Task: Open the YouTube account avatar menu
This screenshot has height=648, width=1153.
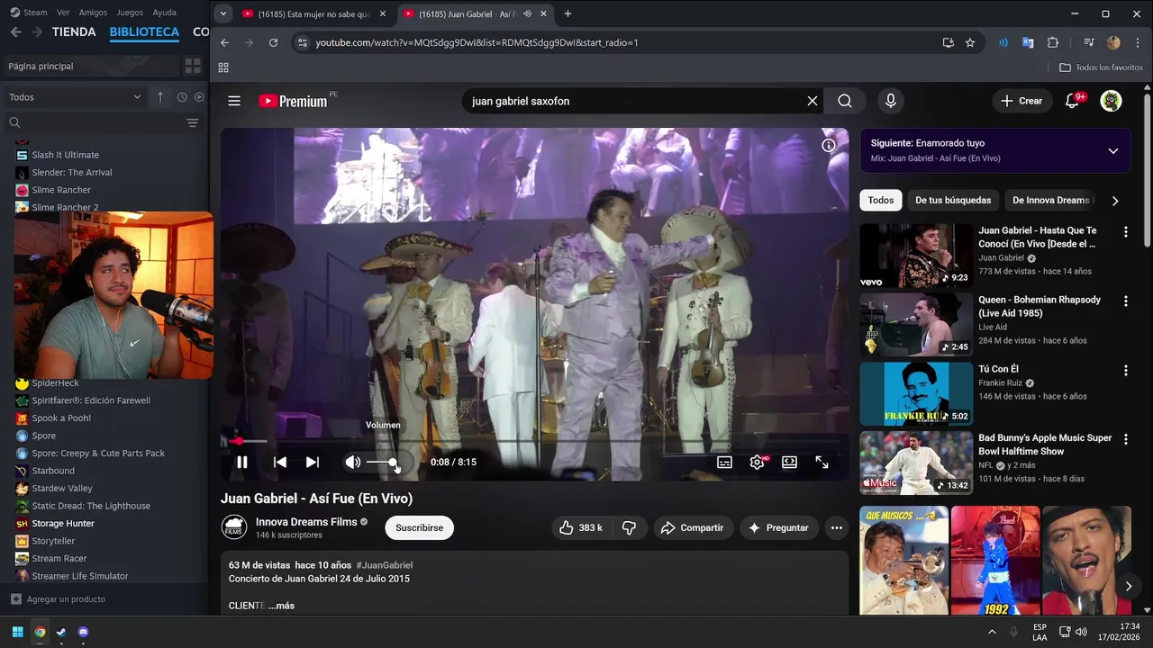Action: [x=1112, y=101]
